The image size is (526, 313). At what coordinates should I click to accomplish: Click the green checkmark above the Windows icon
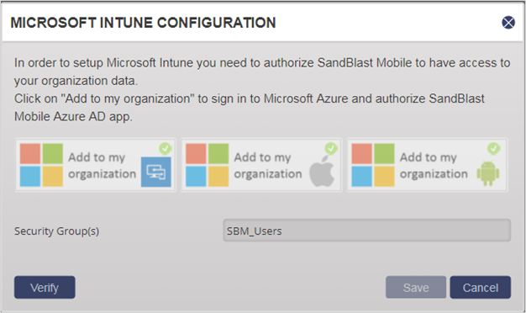click(x=165, y=148)
